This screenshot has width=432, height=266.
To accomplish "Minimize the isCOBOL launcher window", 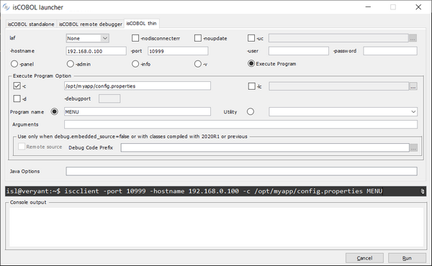I will tap(368, 7).
